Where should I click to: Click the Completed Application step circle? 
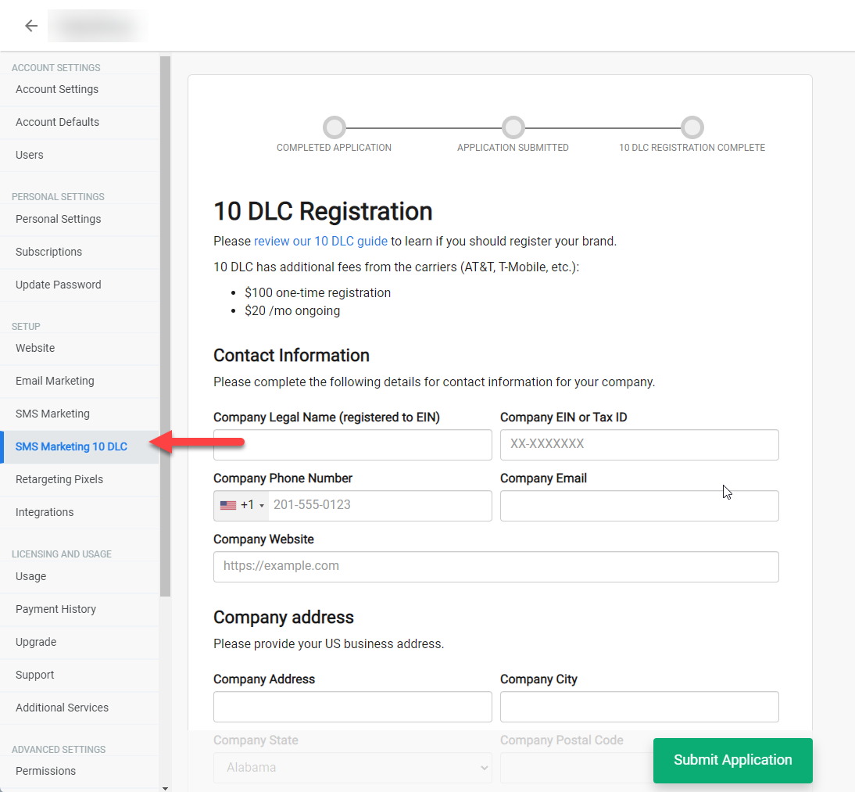[334, 127]
